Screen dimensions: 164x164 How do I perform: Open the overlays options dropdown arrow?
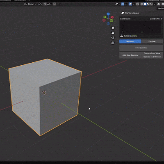(x=133, y=4)
